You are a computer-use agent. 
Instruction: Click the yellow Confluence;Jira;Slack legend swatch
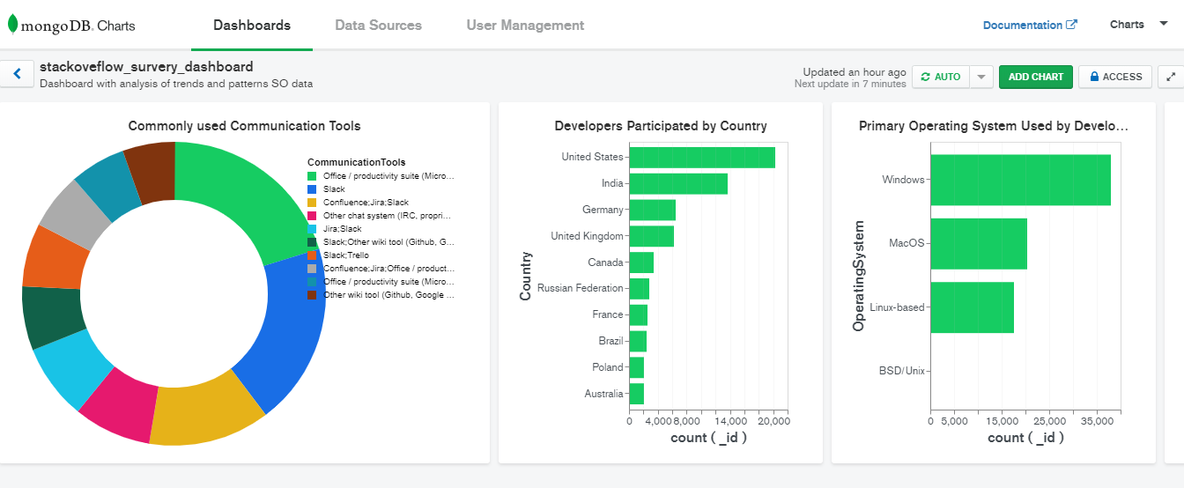[x=312, y=203]
